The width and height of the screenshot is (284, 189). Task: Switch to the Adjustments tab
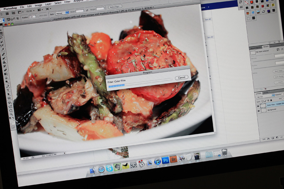click(x=256, y=48)
